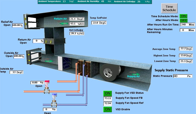Click the Supply Static Pressure heading

point(171,70)
